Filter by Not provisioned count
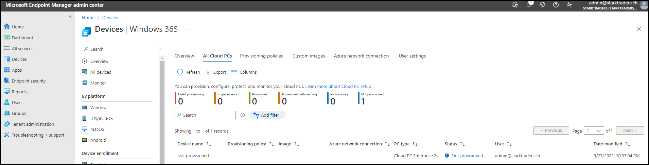 [371, 98]
